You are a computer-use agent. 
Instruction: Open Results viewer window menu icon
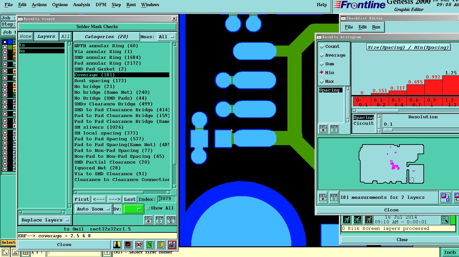point(20,19)
